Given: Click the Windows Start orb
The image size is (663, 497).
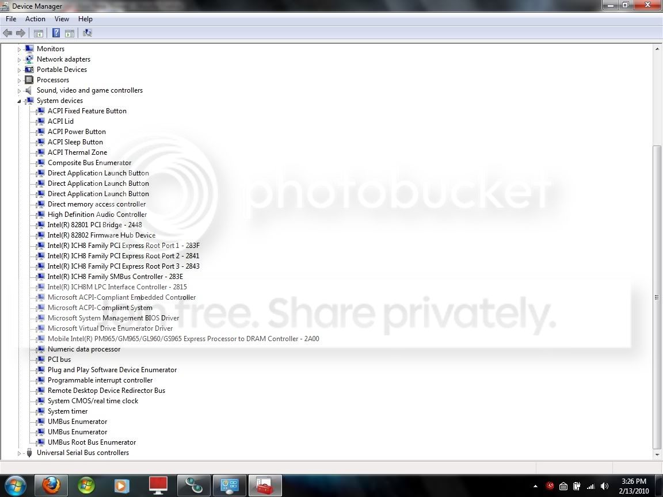Looking at the screenshot, I should pos(16,485).
